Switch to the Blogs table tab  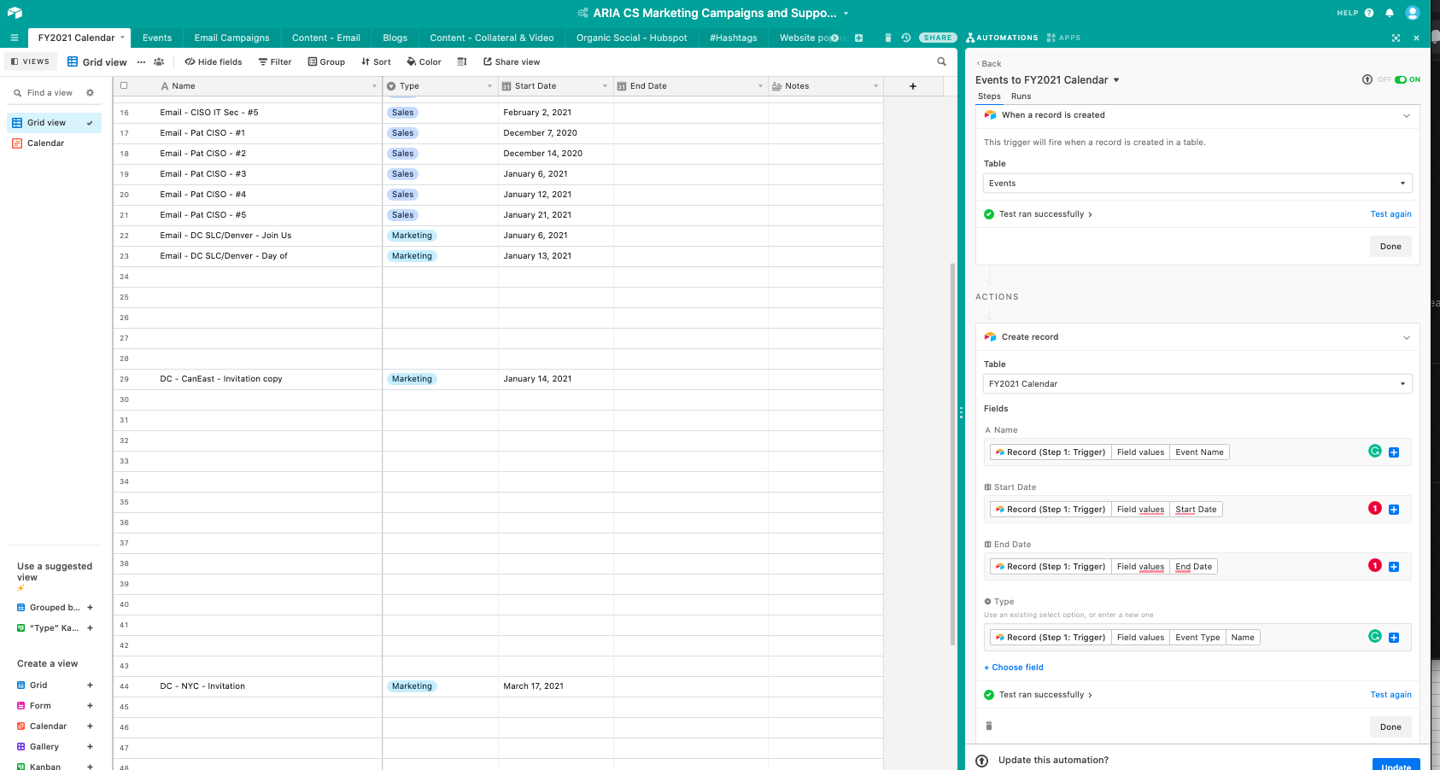pyautogui.click(x=395, y=38)
